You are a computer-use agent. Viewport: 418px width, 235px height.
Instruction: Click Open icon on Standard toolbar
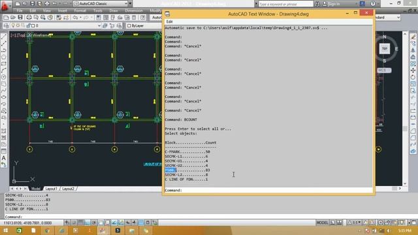13,18
